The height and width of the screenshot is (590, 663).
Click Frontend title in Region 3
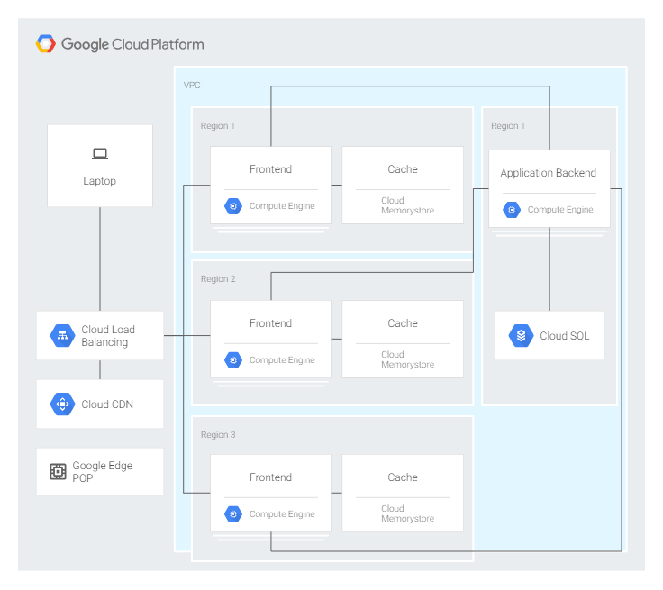click(x=270, y=477)
